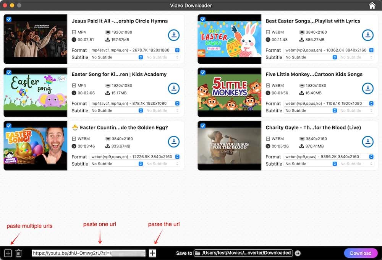Deselect the Charity Gayle video checkbox
This screenshot has height=260, width=382.
click(203, 125)
